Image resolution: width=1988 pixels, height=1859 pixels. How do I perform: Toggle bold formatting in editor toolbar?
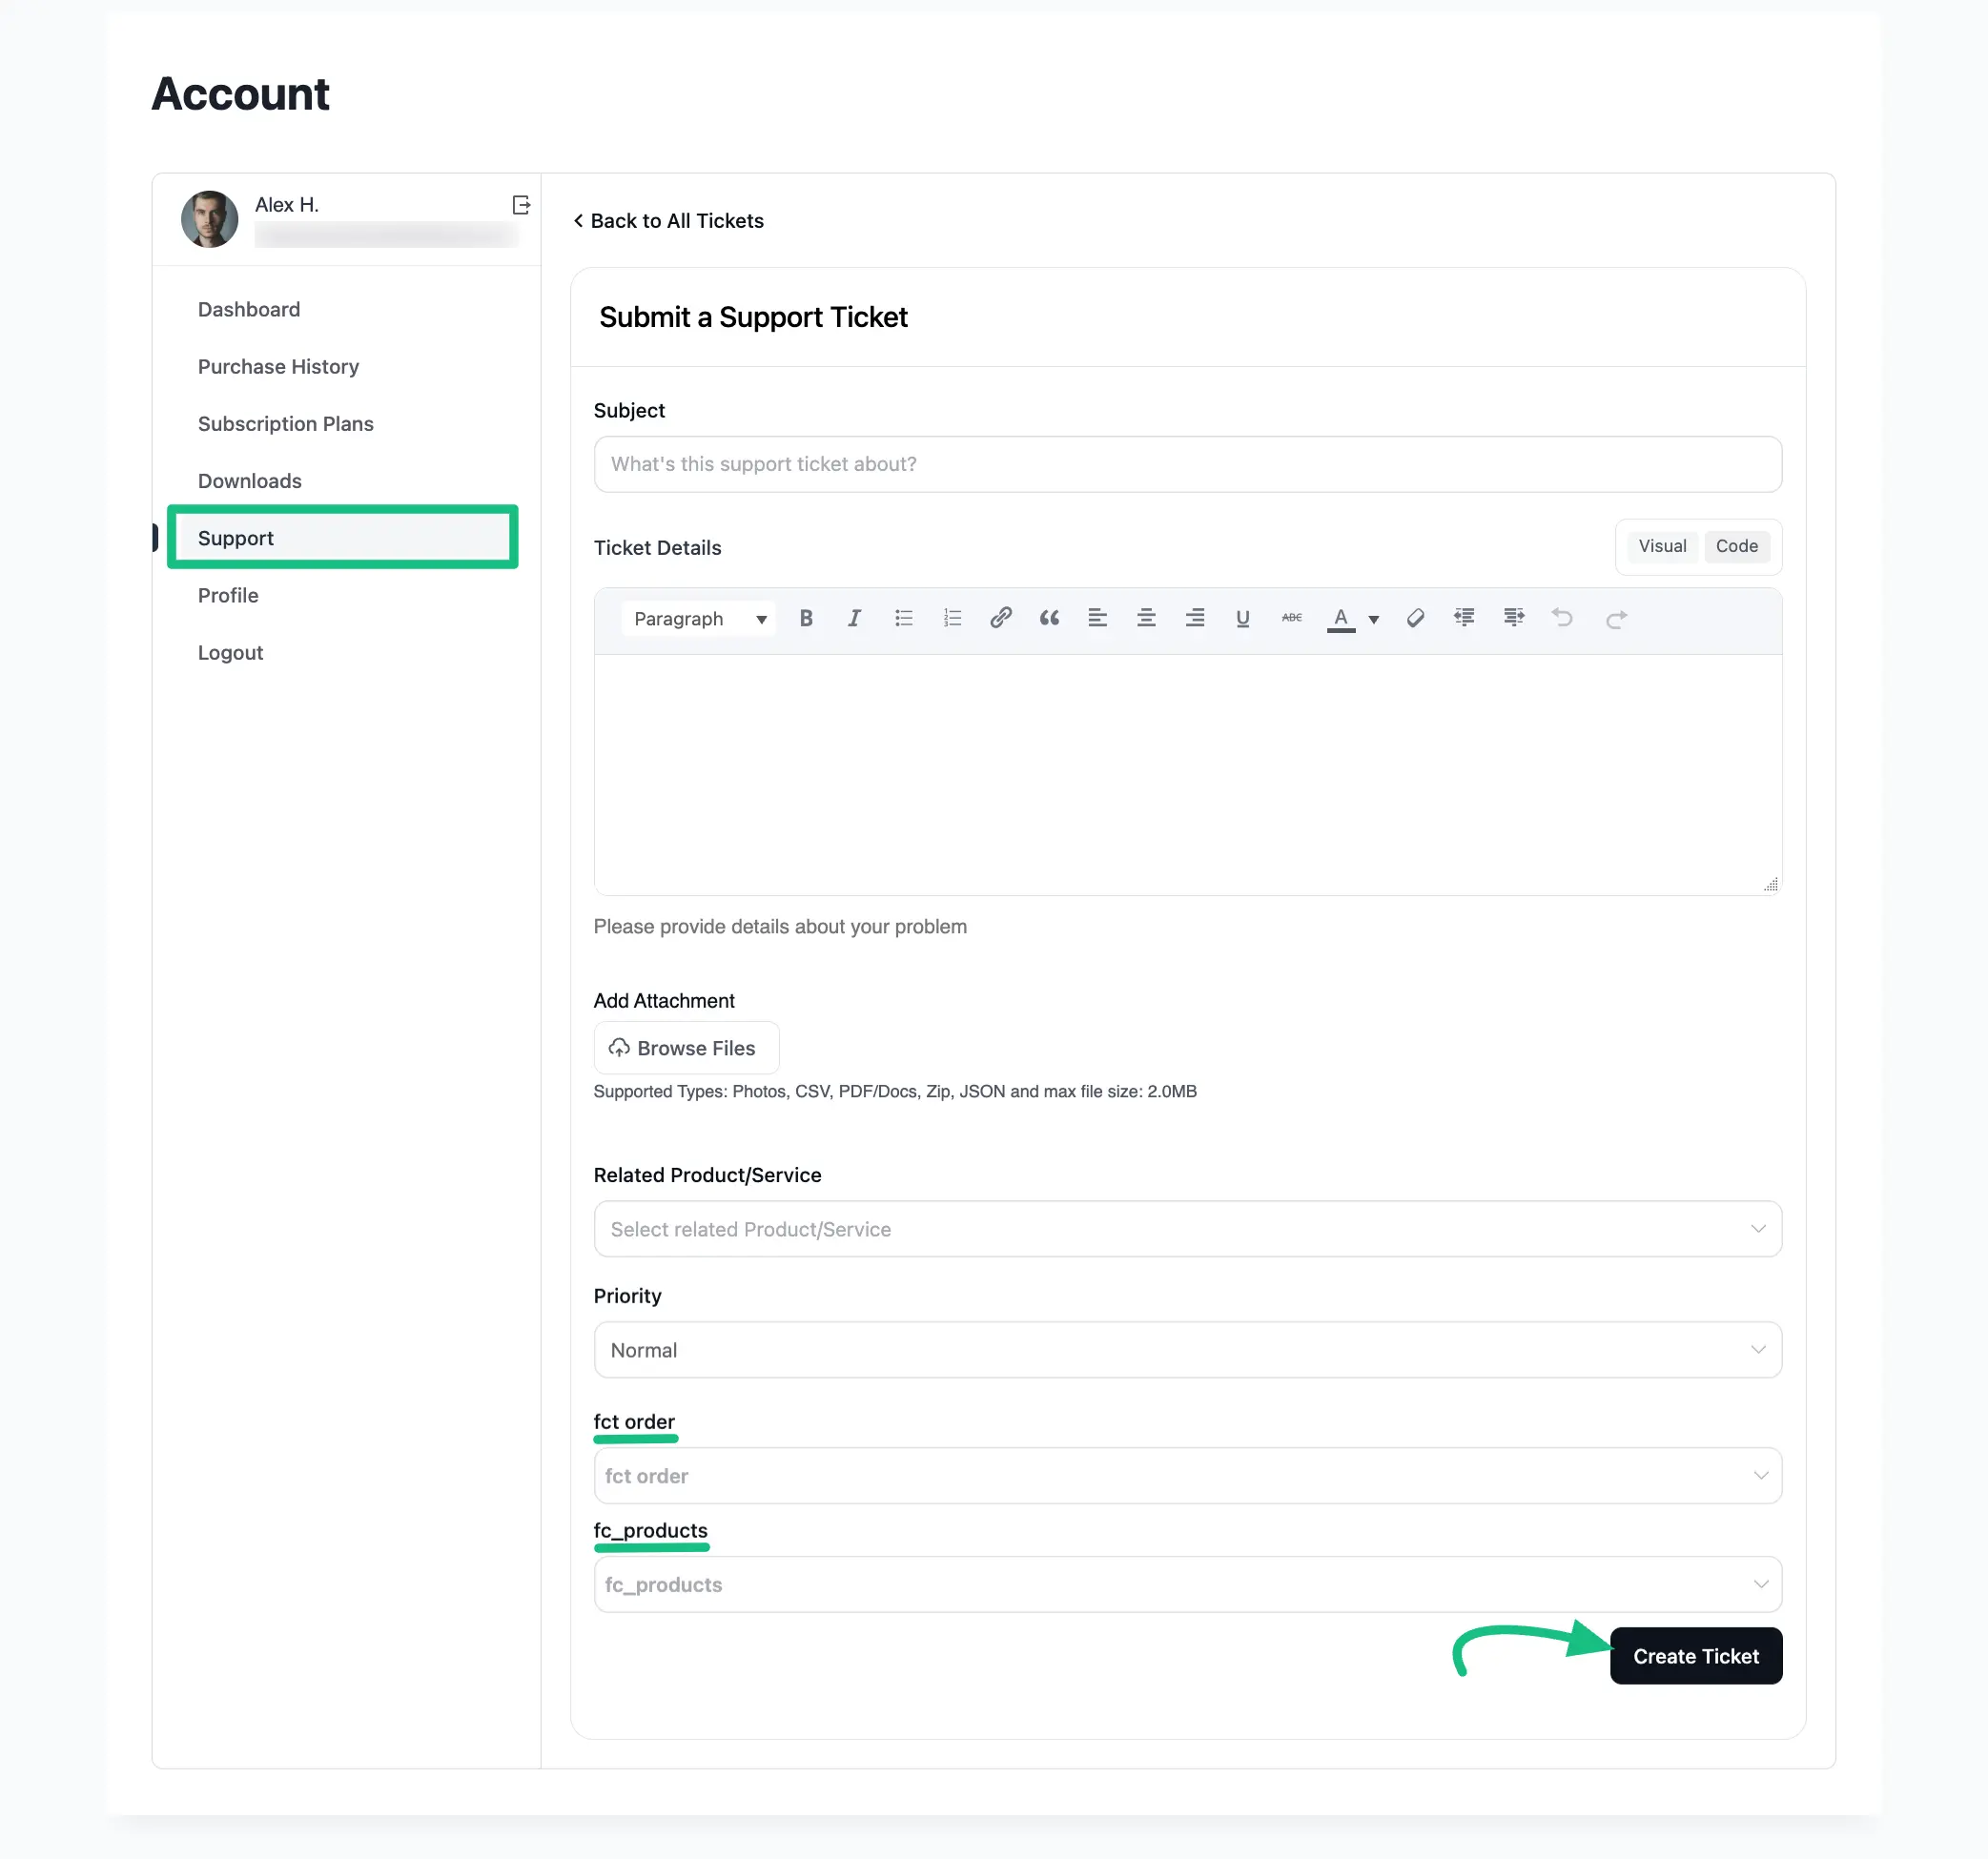click(x=806, y=618)
